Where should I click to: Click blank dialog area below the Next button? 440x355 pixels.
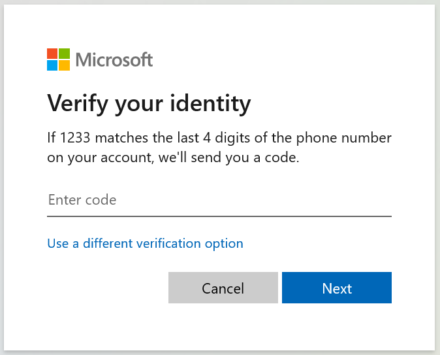337,326
